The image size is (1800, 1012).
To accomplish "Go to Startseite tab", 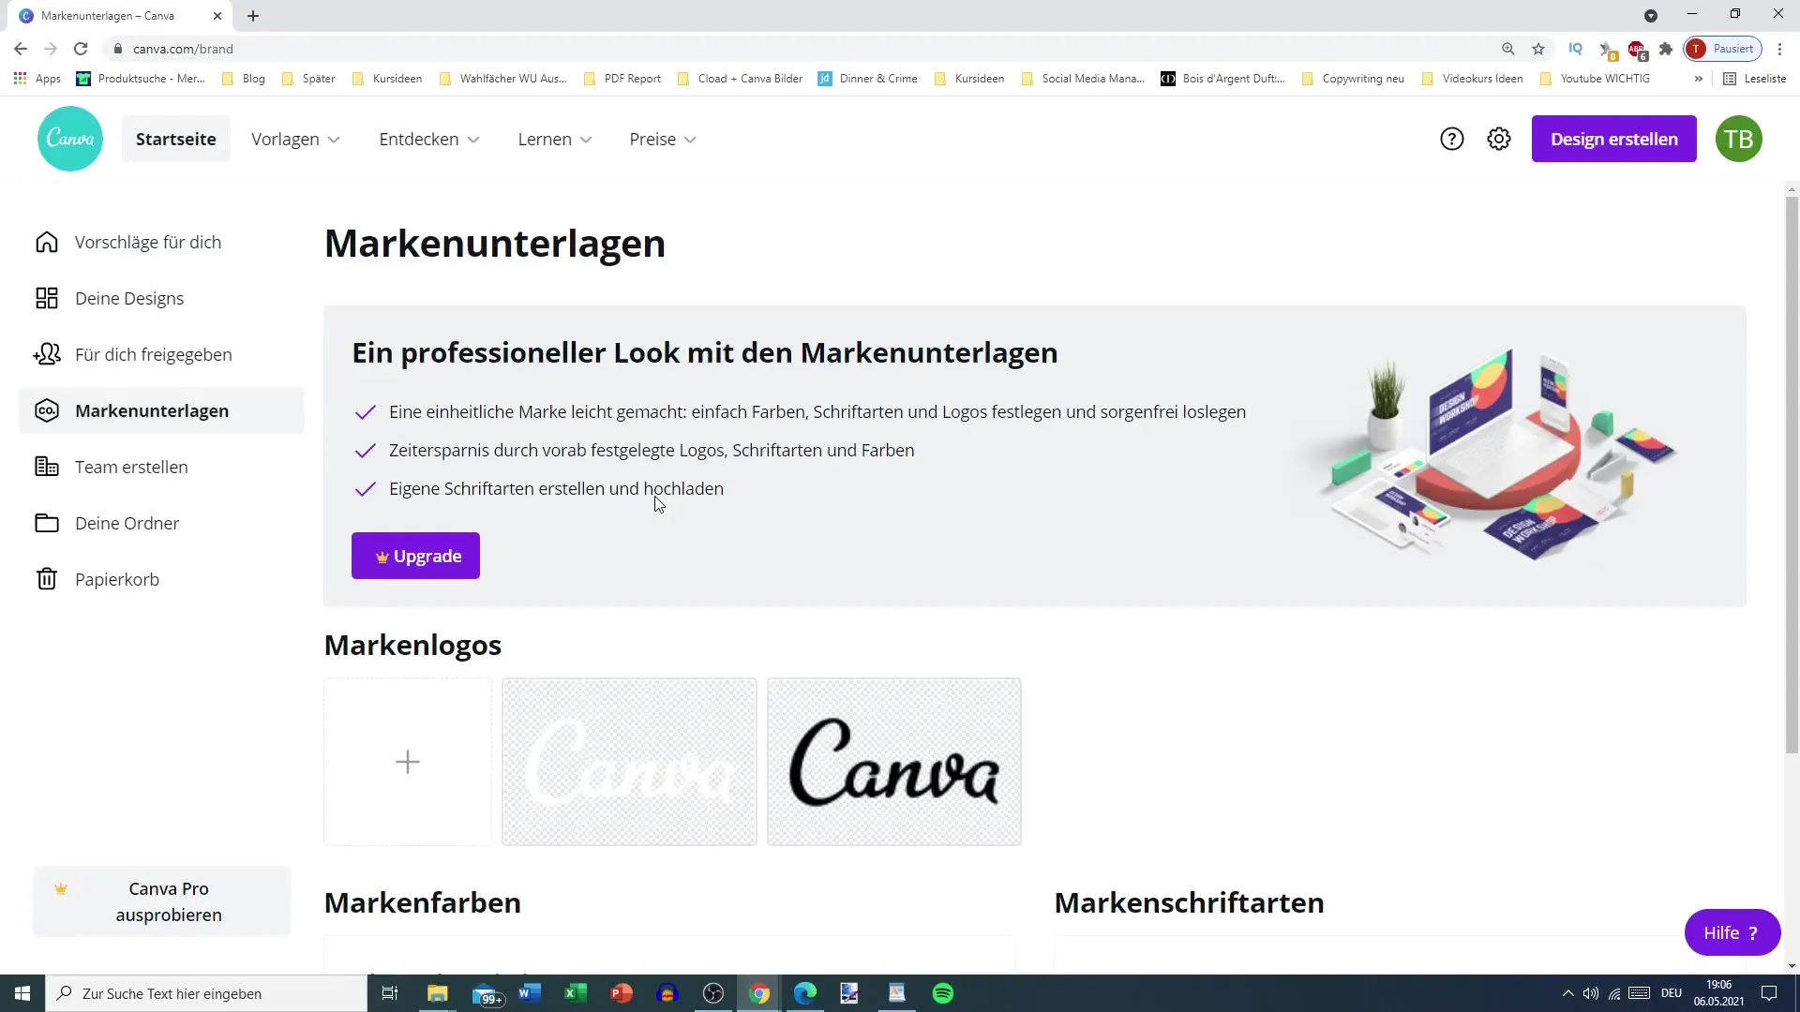I will (x=176, y=139).
